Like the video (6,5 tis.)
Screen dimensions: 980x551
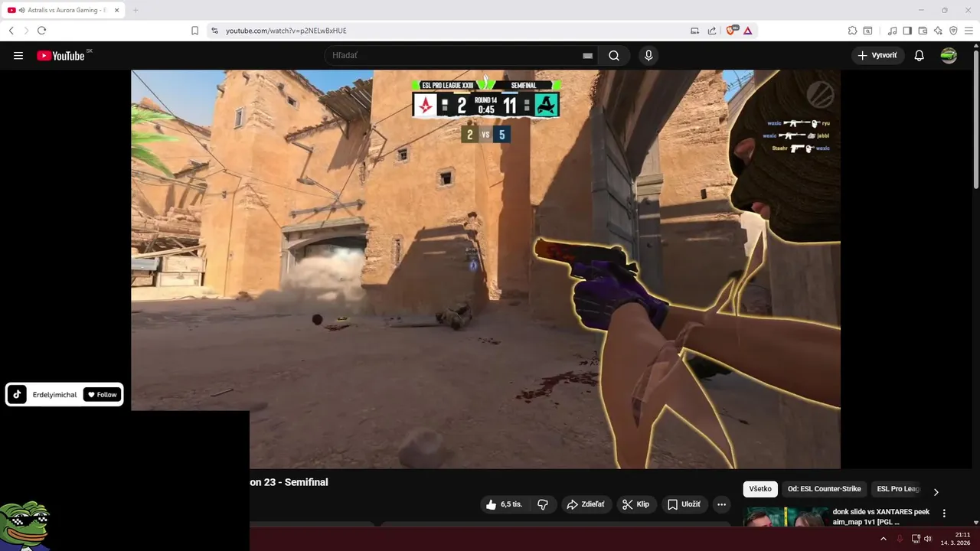point(504,504)
